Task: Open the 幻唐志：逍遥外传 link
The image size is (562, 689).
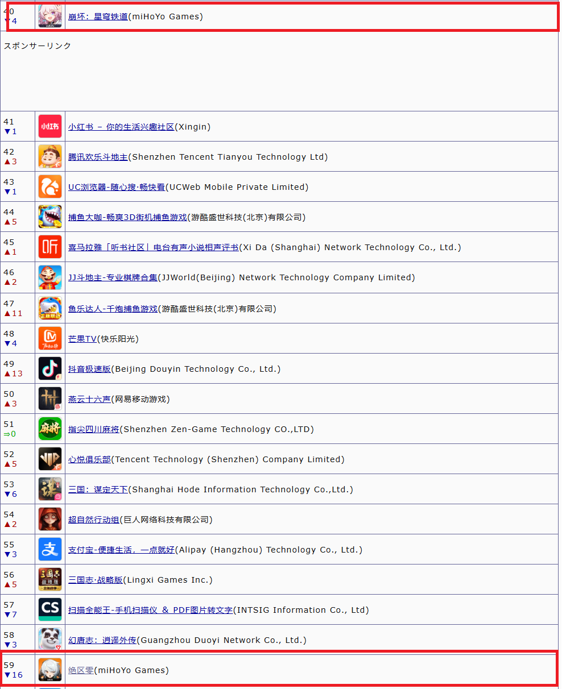Action: (102, 640)
